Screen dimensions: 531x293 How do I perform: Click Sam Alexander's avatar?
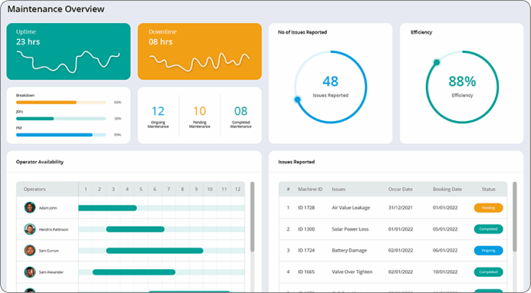pos(30,272)
